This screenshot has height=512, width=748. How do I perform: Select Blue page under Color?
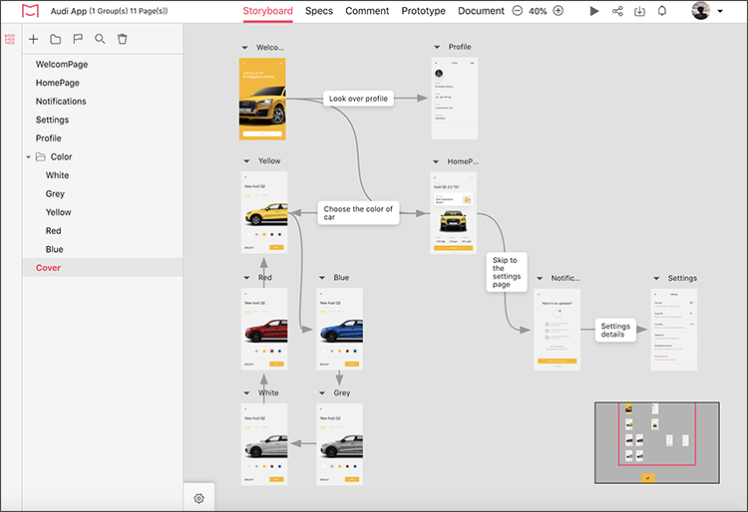(103, 250)
